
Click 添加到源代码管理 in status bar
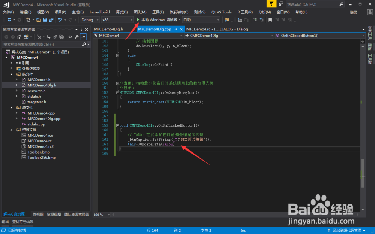point(347,230)
